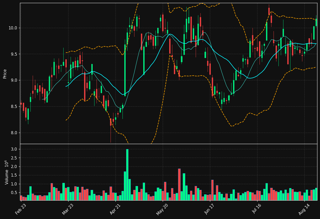
Task: Click the Price axis title
Action: click(5, 74)
